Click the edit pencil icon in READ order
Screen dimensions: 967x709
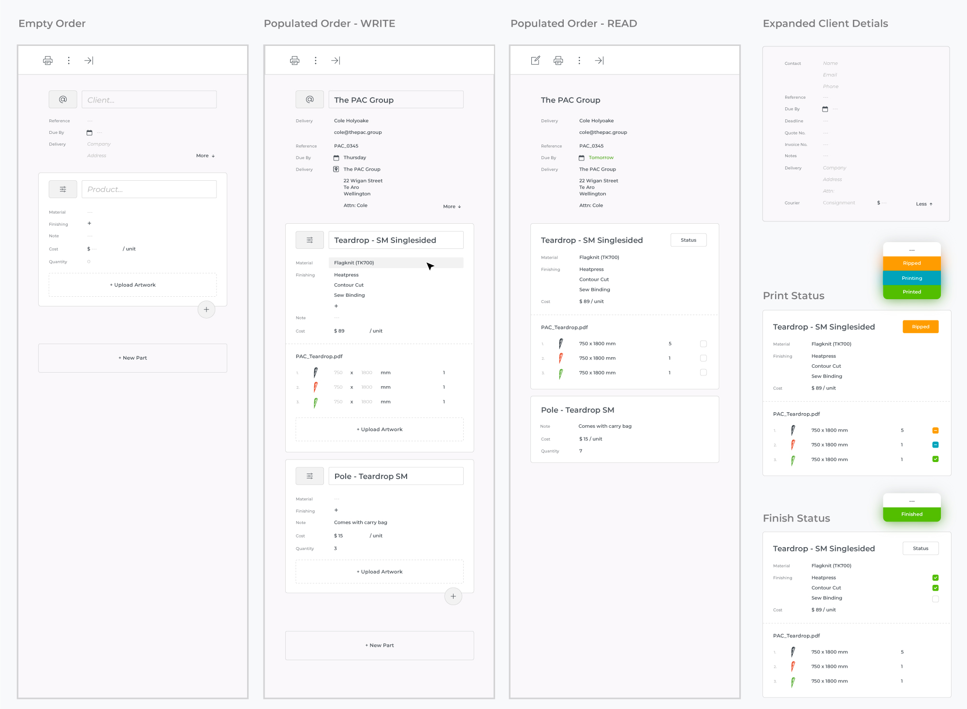[x=535, y=60]
